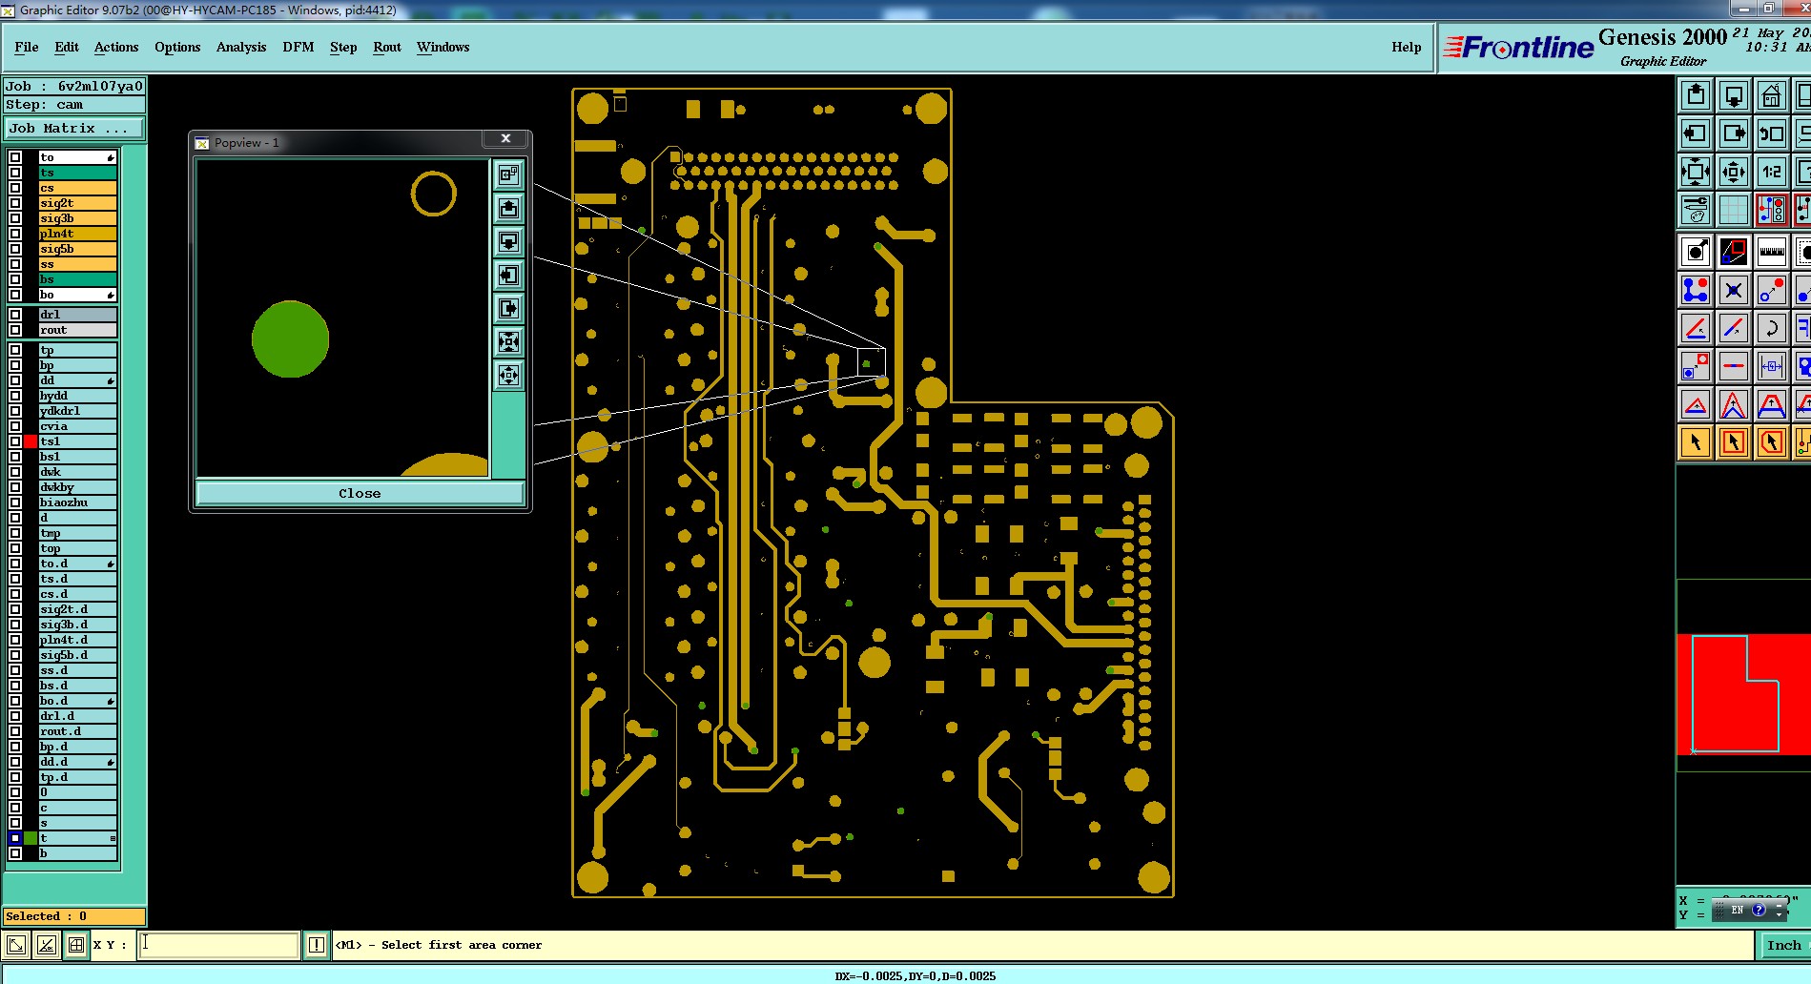Click the red board overview thumbnail
This screenshot has height=984, width=1811.
tap(1743, 694)
